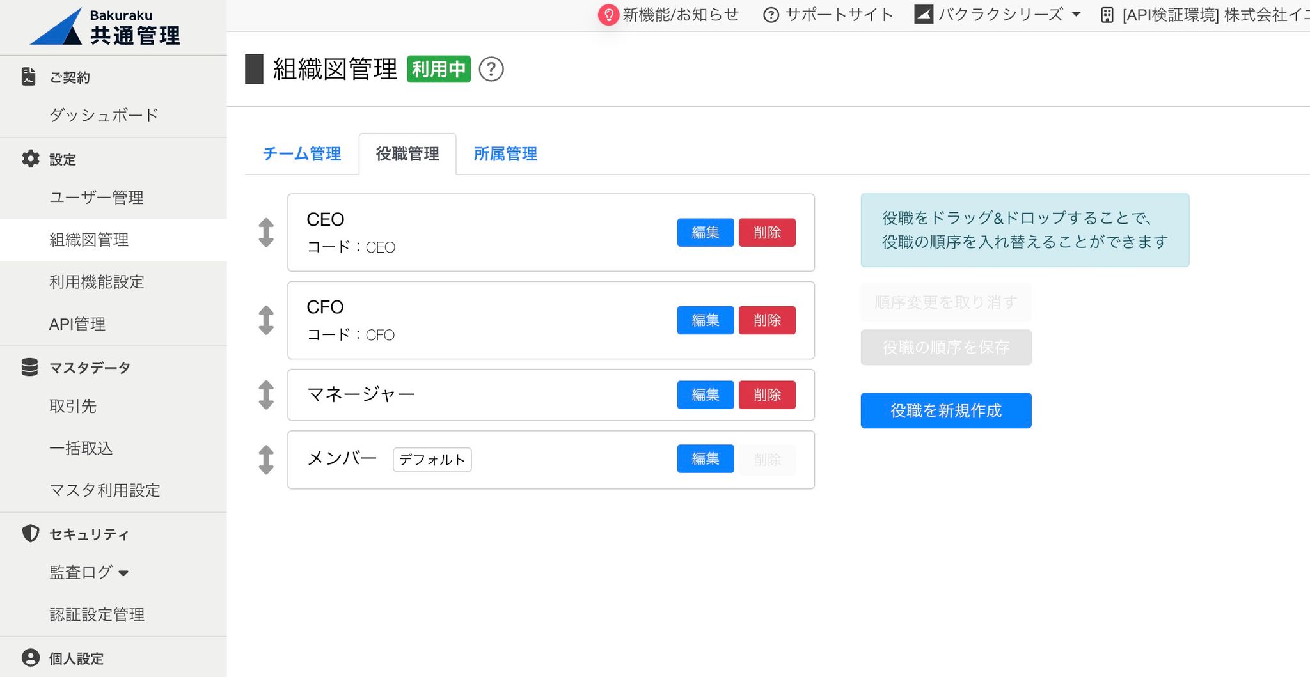Select the マスタデータ database icon
This screenshot has height=677, width=1310.
tap(29, 367)
